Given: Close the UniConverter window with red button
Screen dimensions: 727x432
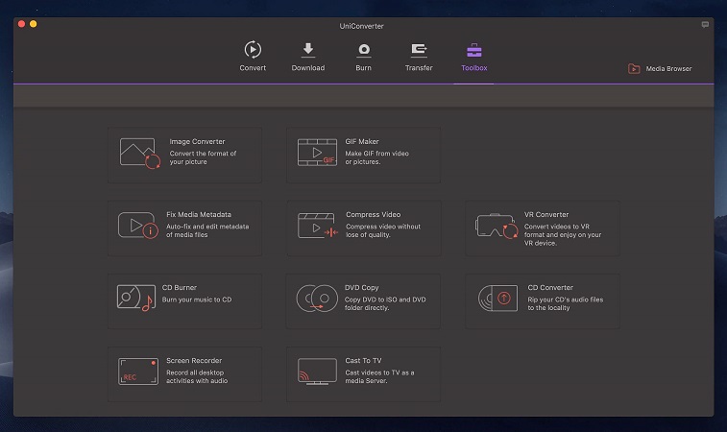Looking at the screenshot, I should coord(21,24).
